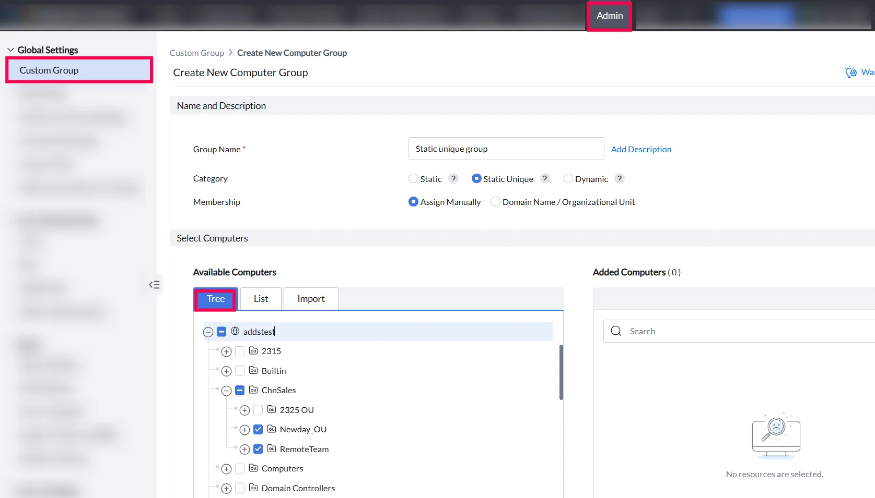Viewport: 875px width, 498px height.
Task: Open the Import tab
Action: [x=311, y=299]
